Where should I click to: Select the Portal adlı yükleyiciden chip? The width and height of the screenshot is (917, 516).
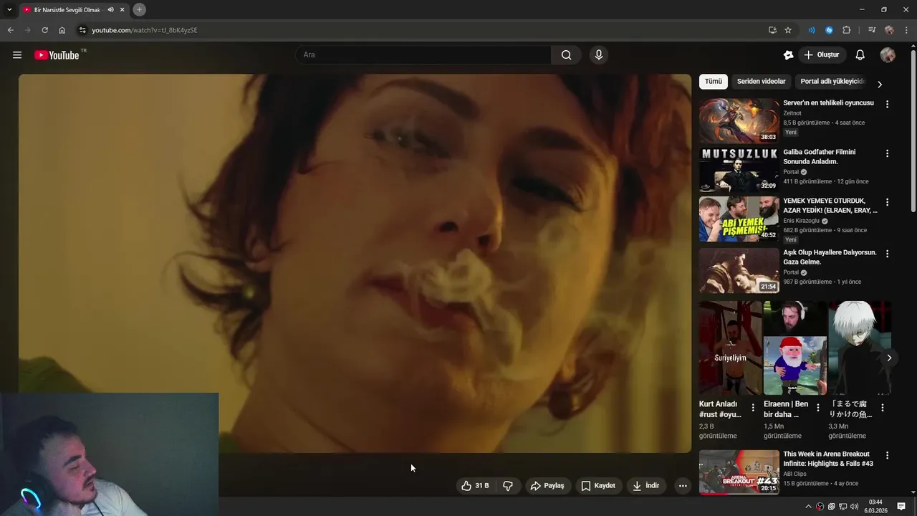coord(832,82)
